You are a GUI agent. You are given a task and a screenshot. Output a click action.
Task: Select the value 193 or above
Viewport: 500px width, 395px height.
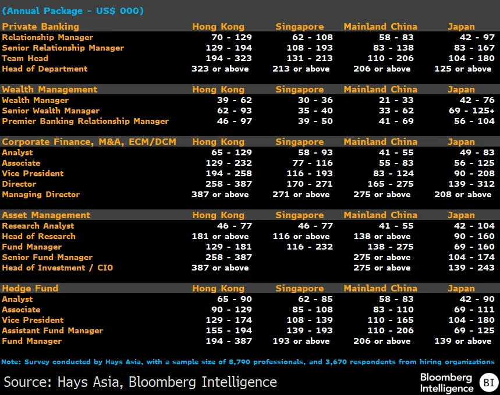click(301, 341)
